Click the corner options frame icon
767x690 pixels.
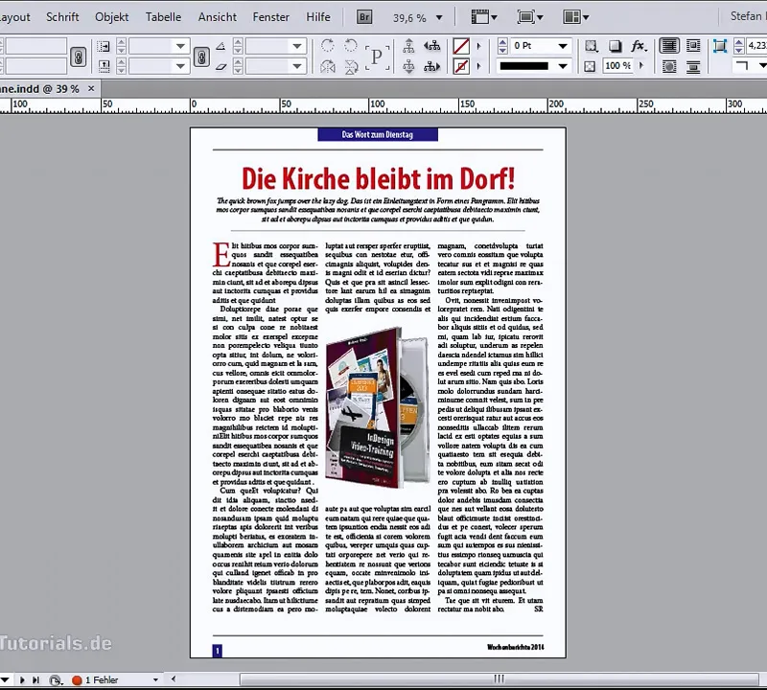click(x=720, y=46)
